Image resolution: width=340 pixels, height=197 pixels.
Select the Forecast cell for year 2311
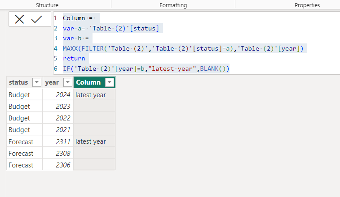[x=25, y=141]
